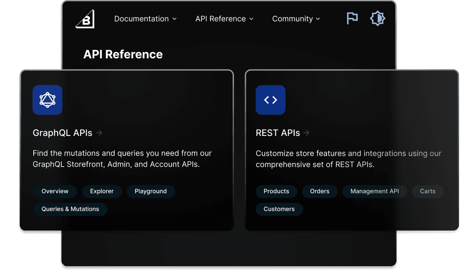
Task: Expand the Community dropdown chevron
Action: click(x=318, y=19)
